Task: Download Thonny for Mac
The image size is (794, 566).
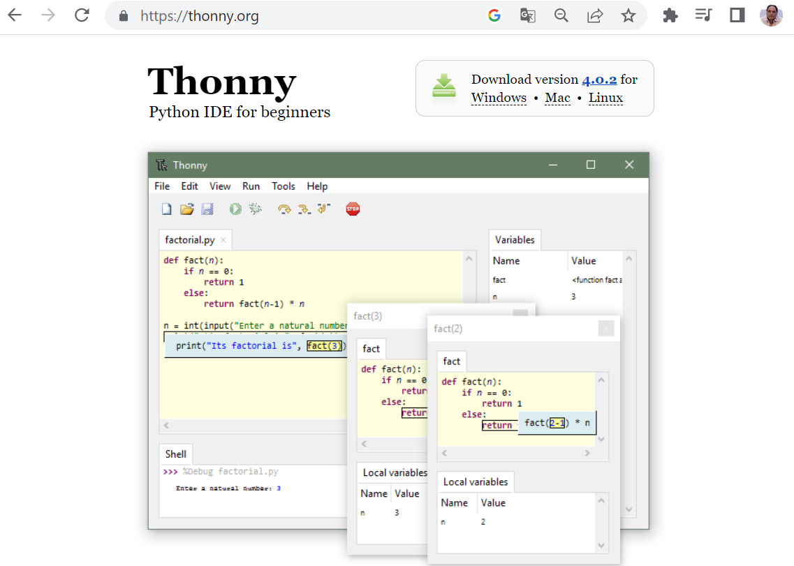Action: tap(557, 98)
